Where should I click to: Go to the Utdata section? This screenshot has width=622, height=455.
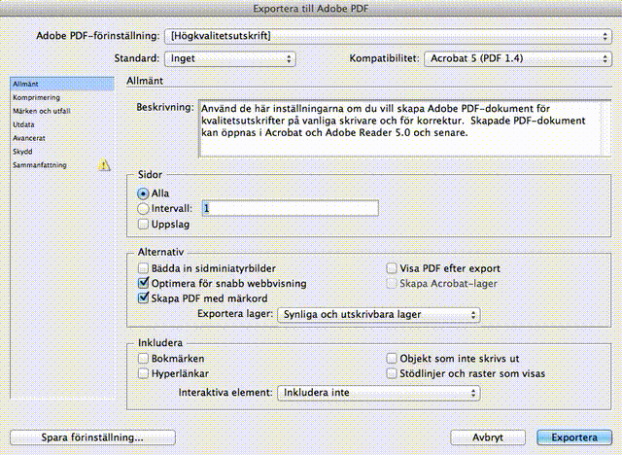(x=62, y=124)
